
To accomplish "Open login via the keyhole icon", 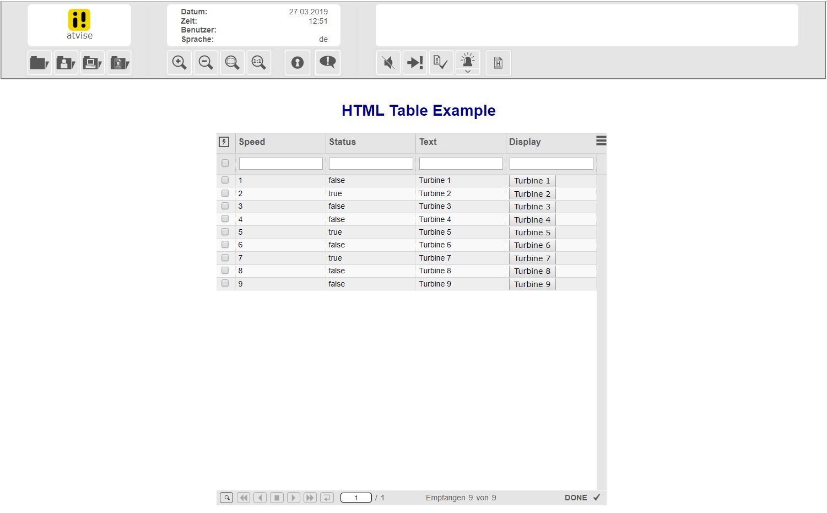I will pyautogui.click(x=298, y=63).
